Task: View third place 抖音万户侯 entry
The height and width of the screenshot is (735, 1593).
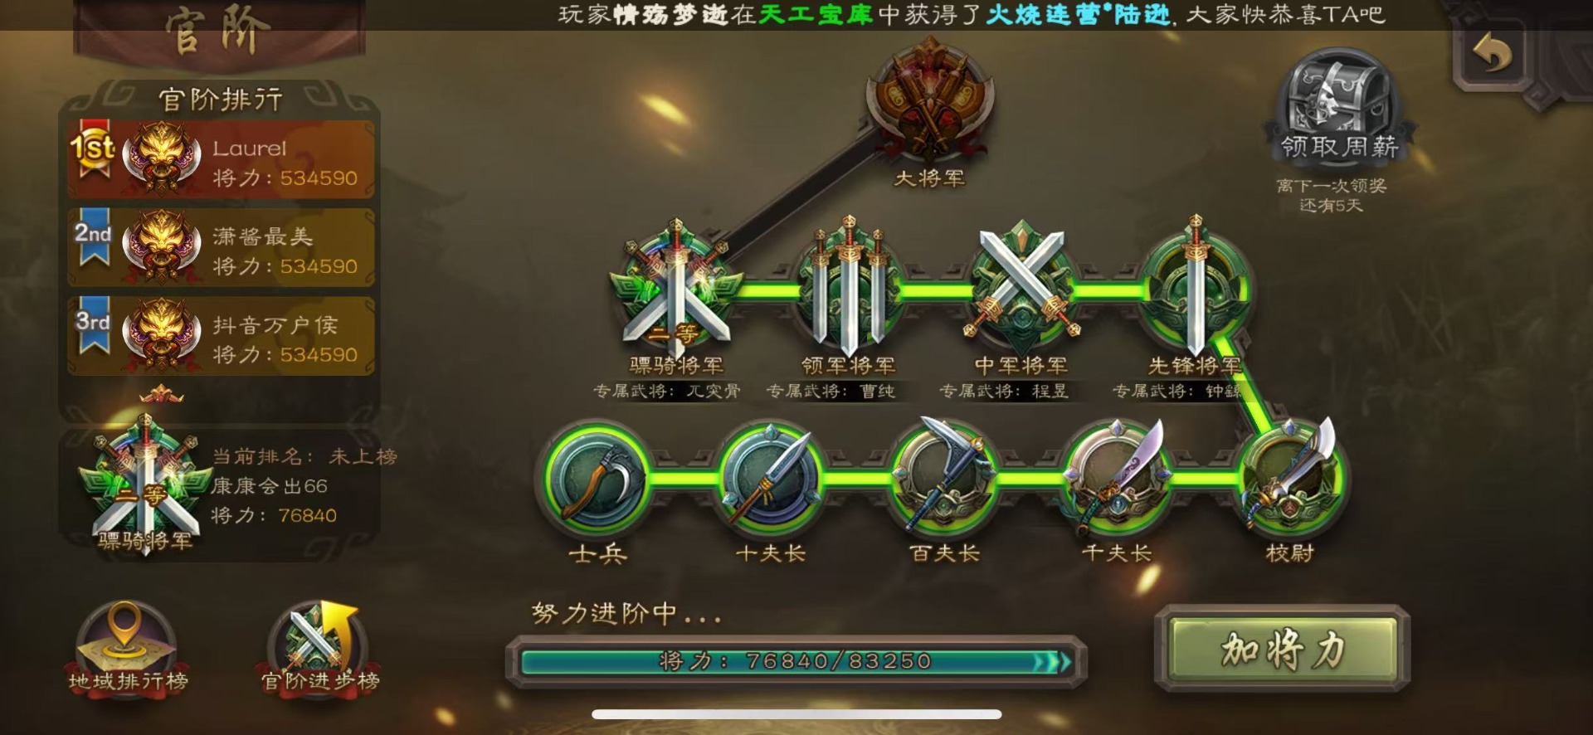Action: point(221,336)
